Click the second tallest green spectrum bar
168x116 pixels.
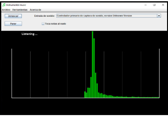point(94,68)
